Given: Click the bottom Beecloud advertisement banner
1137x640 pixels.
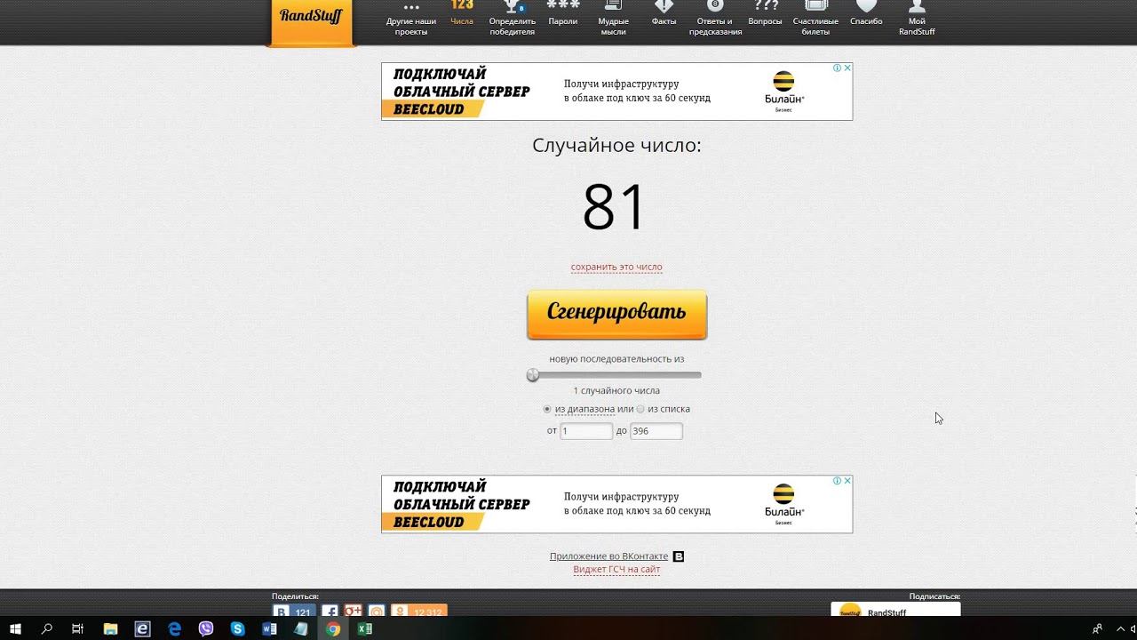Looking at the screenshot, I should pos(616,504).
